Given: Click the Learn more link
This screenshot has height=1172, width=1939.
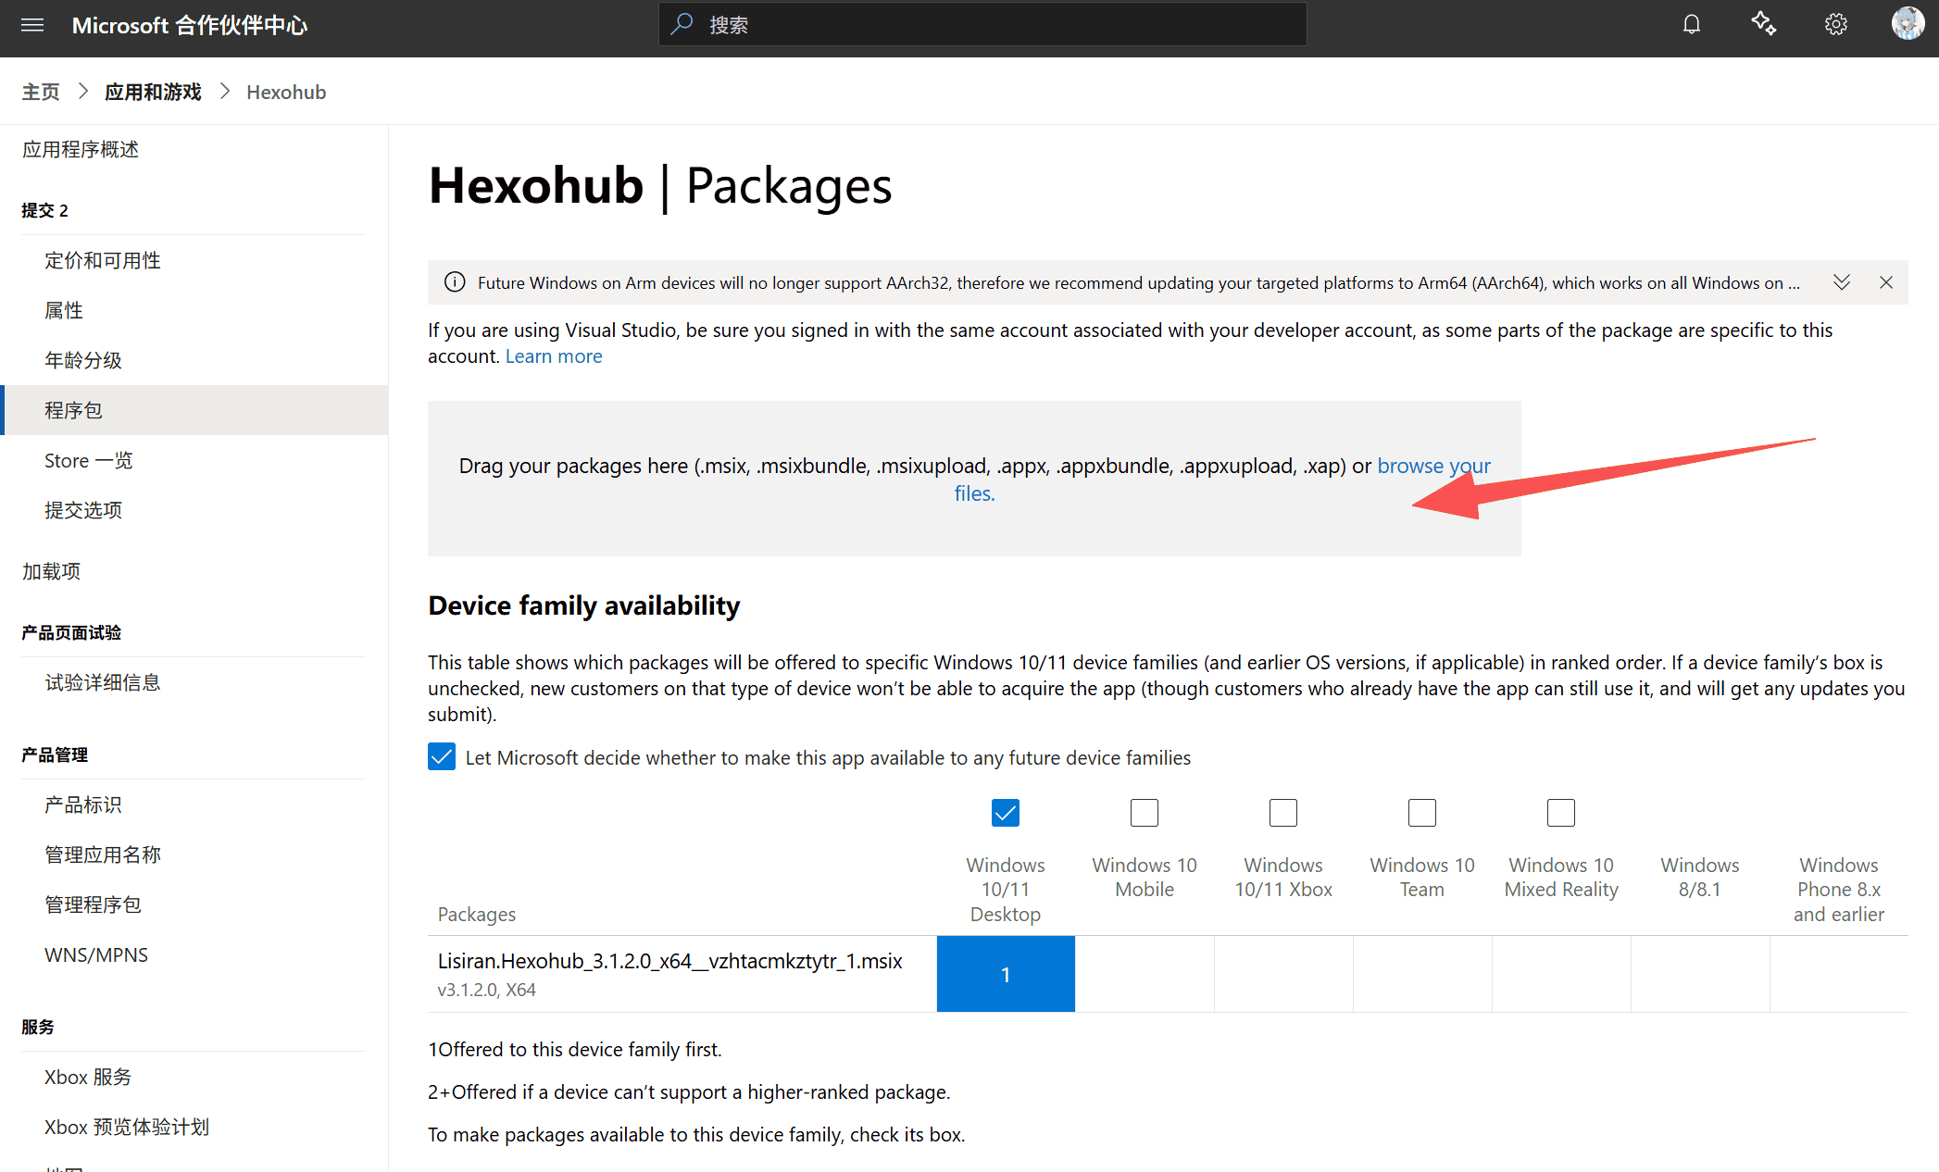Looking at the screenshot, I should [x=553, y=356].
